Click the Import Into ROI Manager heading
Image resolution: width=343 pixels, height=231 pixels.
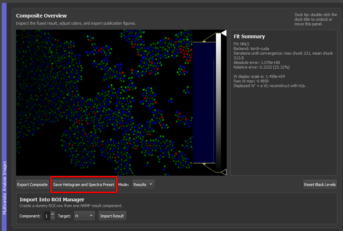52,200
